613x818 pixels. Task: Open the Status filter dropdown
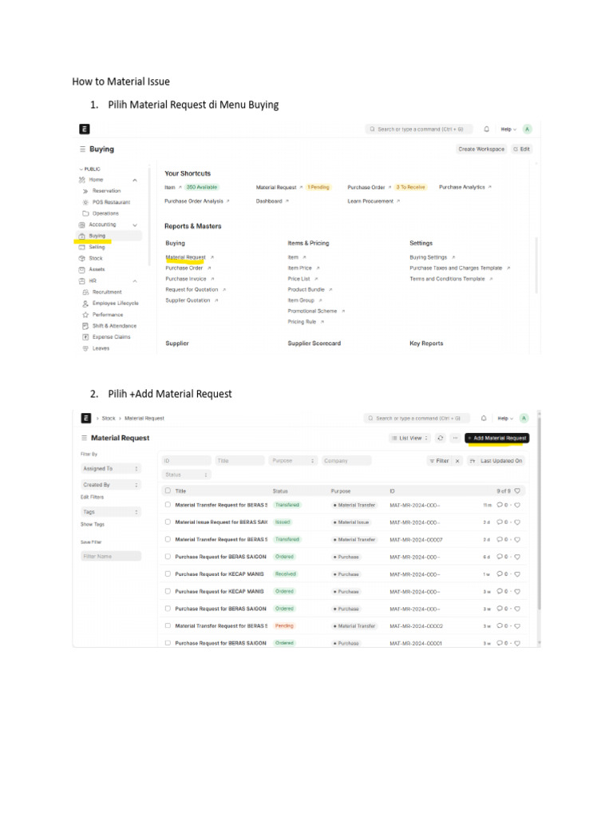click(x=185, y=475)
